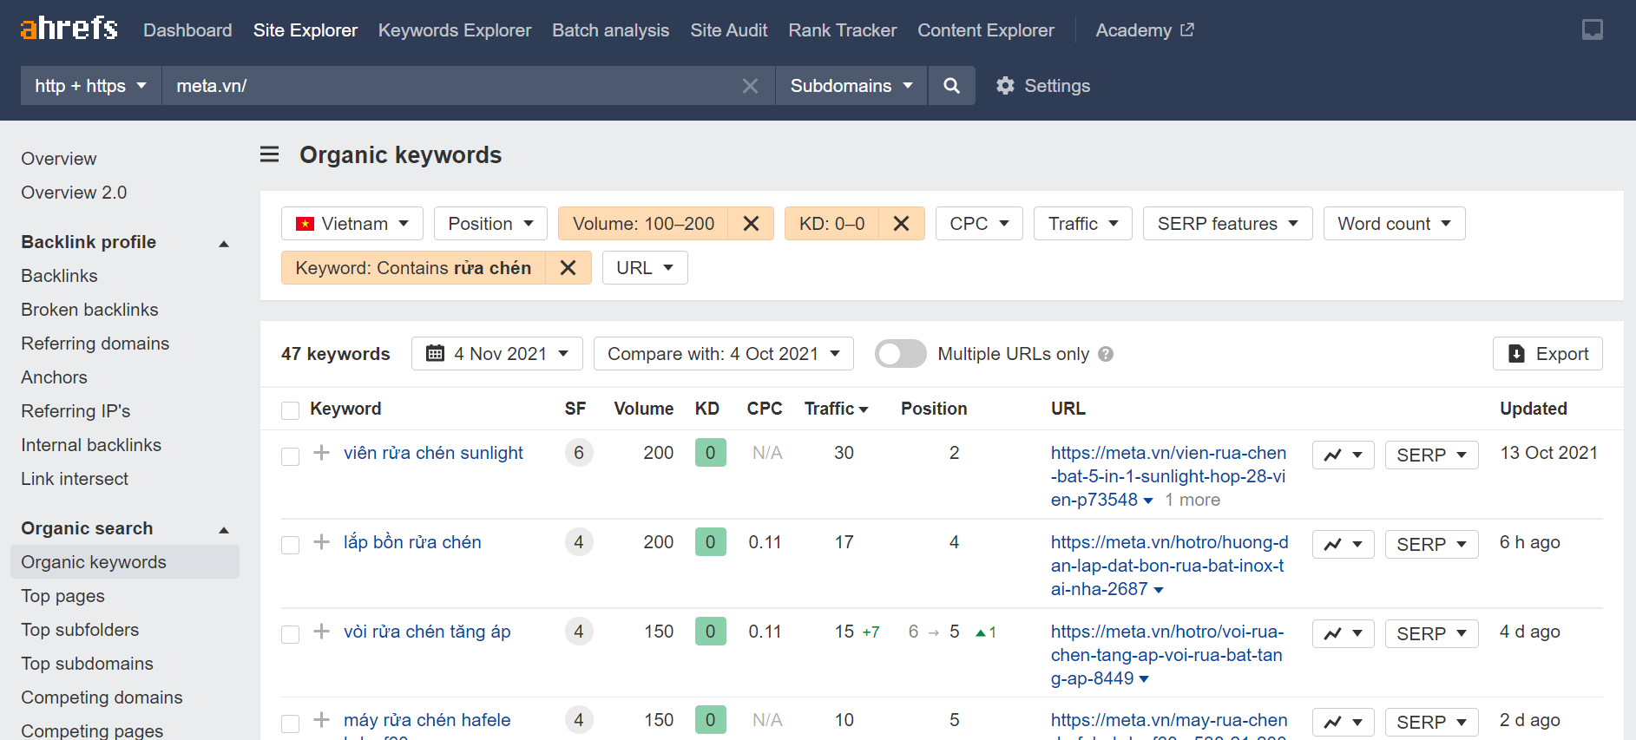Click the hamburger menu beside Organic keywords
Image resolution: width=1636 pixels, height=740 pixels.
[270, 154]
